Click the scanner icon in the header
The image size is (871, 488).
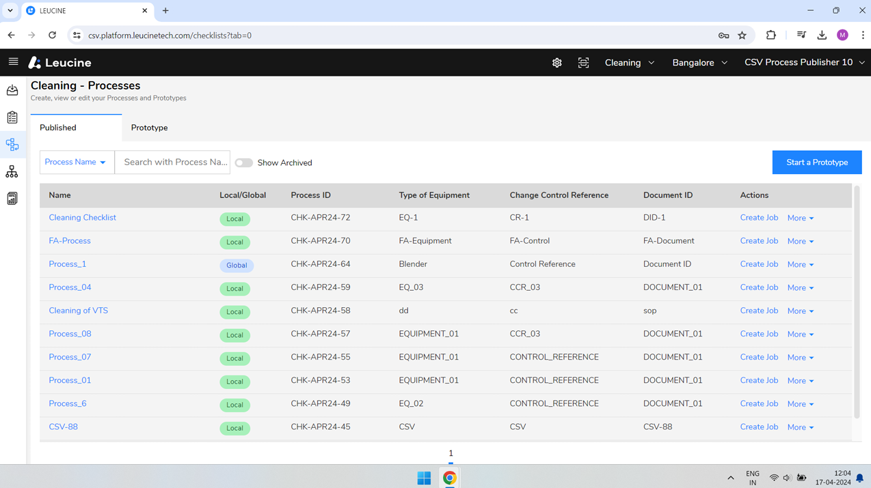583,62
